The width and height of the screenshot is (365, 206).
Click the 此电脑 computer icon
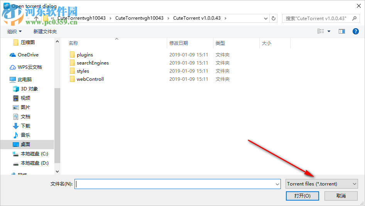pos(13,80)
